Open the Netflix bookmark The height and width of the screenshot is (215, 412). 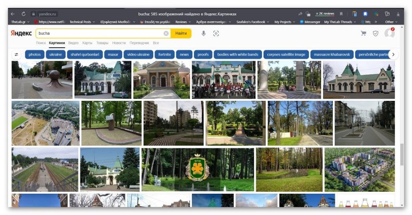pos(50,22)
